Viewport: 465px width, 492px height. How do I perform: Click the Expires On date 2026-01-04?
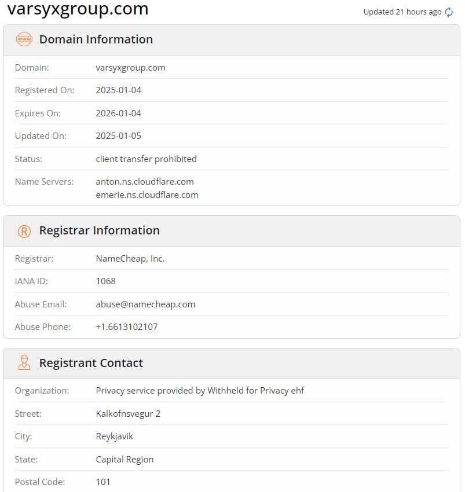click(x=118, y=113)
